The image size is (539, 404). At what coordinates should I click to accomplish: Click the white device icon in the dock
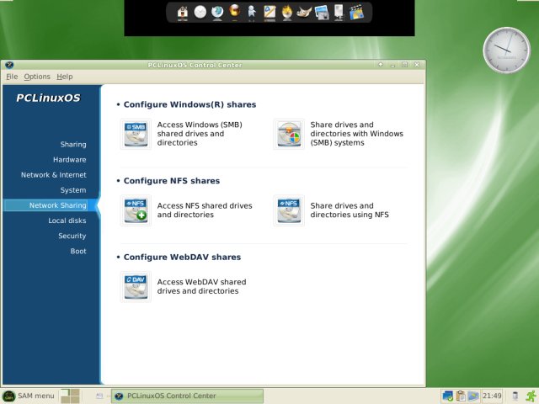tap(339, 13)
